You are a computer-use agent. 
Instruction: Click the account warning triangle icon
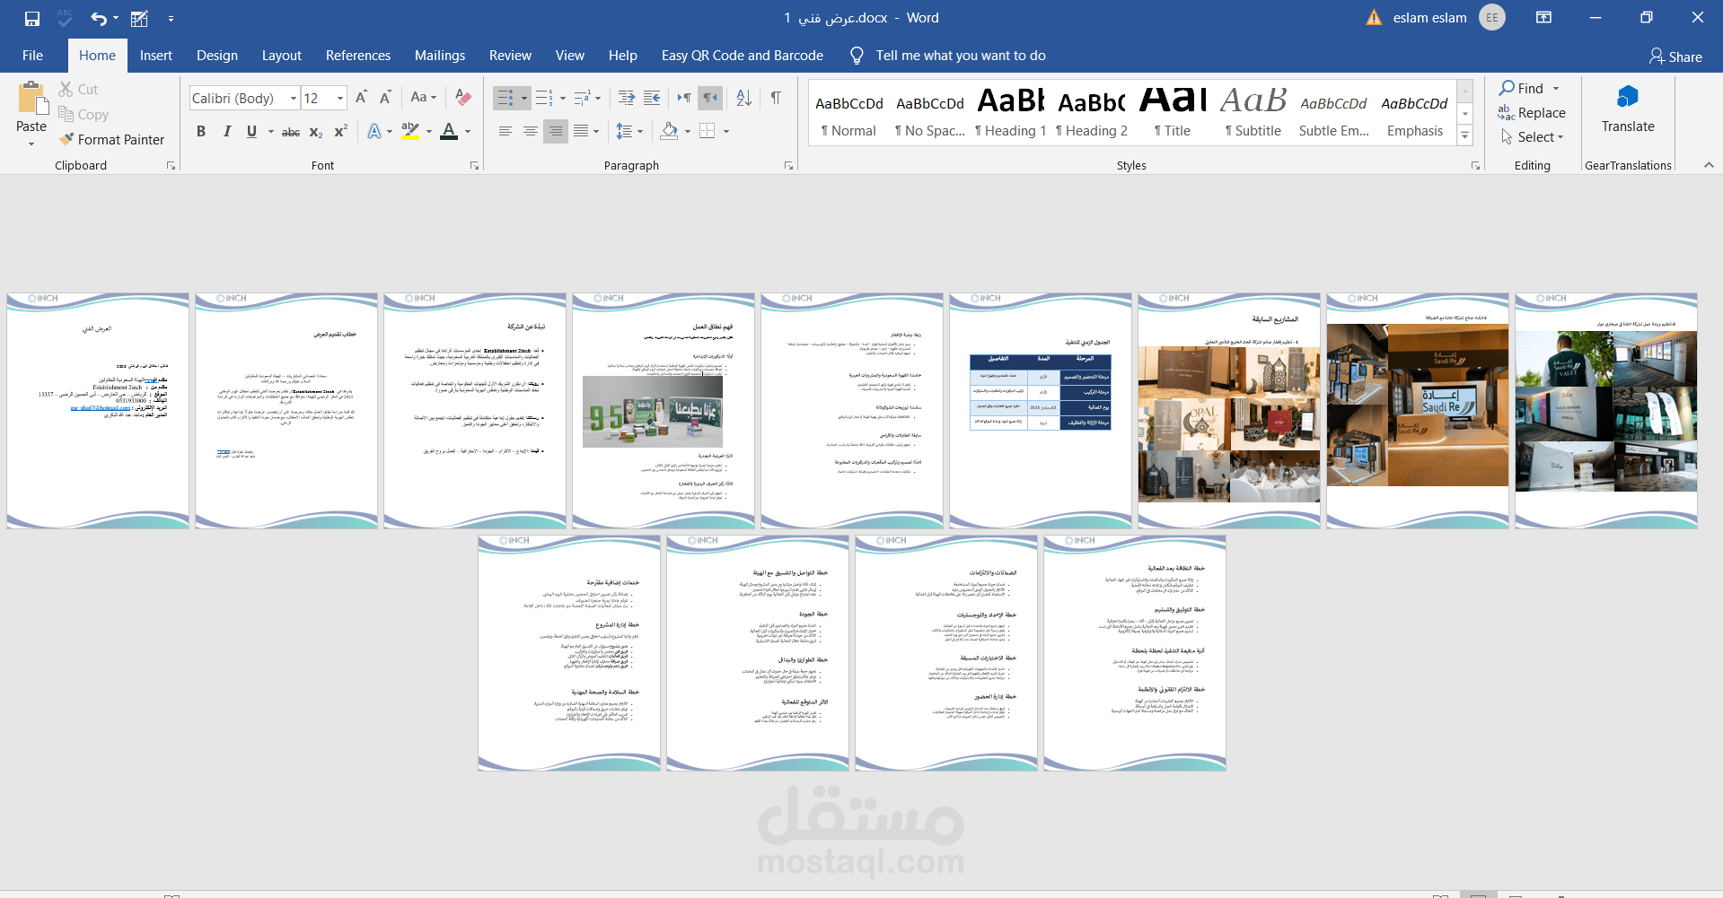pos(1374,18)
